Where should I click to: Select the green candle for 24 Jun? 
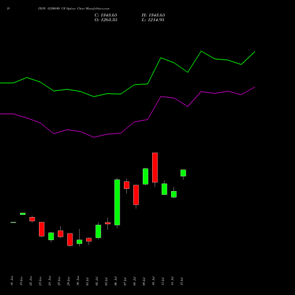pyautogui.click(x=51, y=237)
